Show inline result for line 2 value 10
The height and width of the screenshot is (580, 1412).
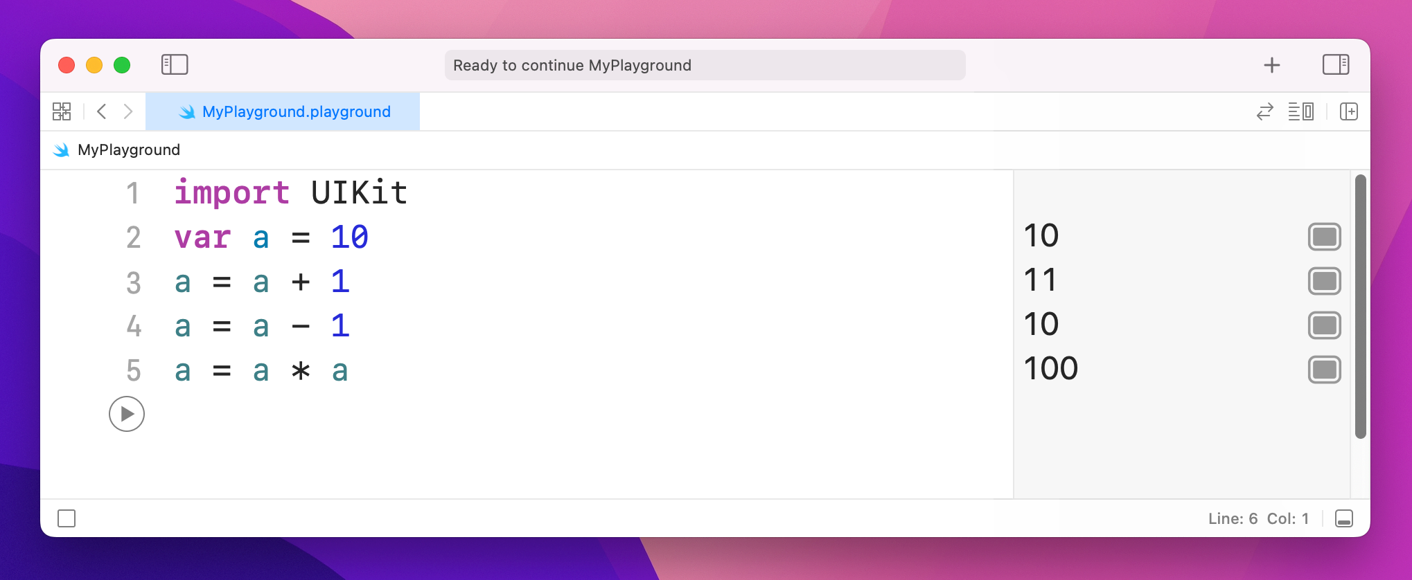click(x=1324, y=237)
